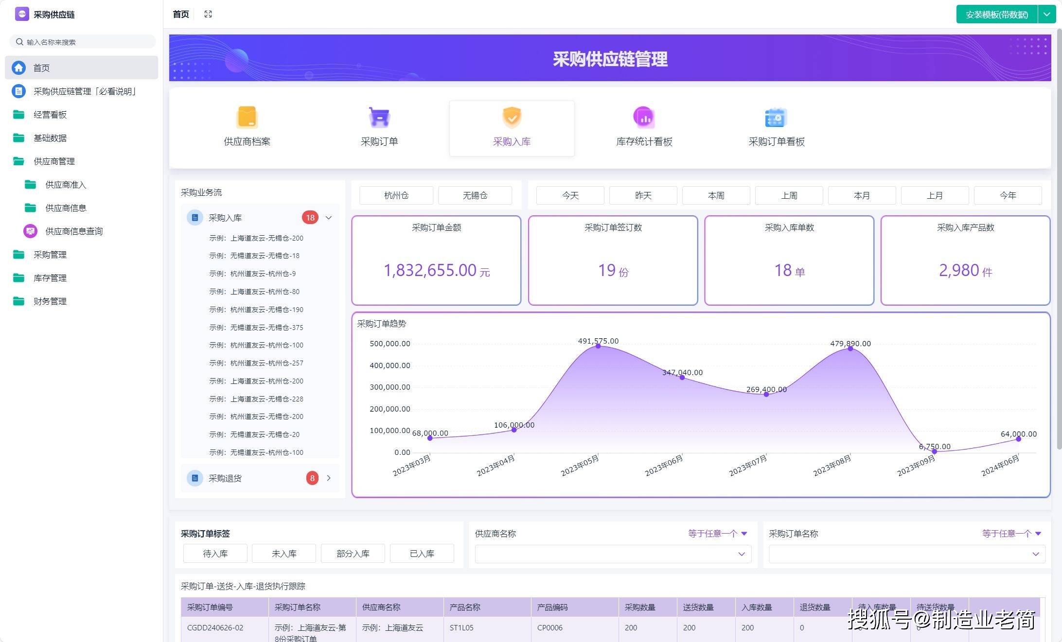Select the 采购订单看板 calendar icon
This screenshot has width=1062, height=642.
point(775,118)
